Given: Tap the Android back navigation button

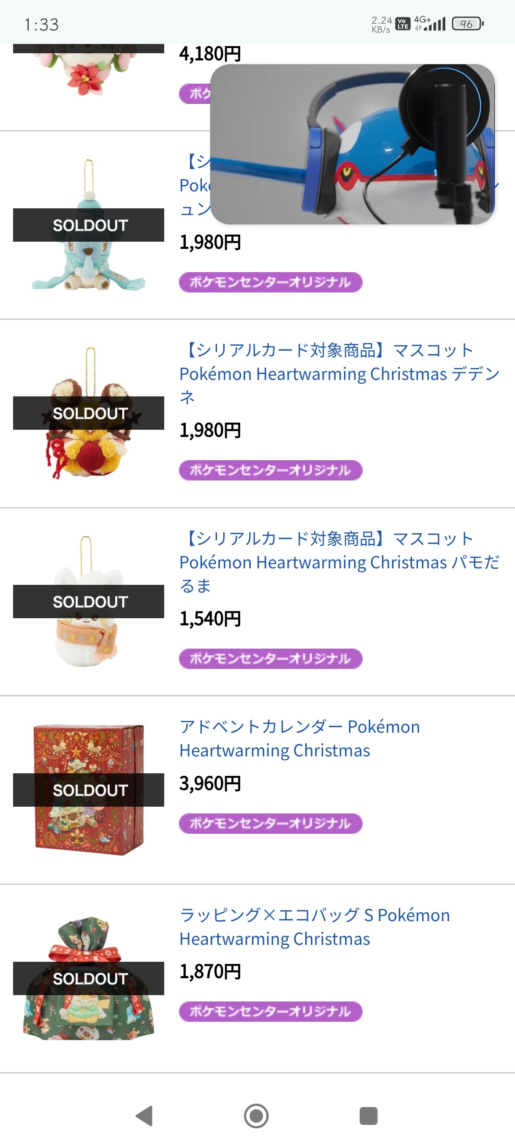Looking at the screenshot, I should click(144, 1116).
